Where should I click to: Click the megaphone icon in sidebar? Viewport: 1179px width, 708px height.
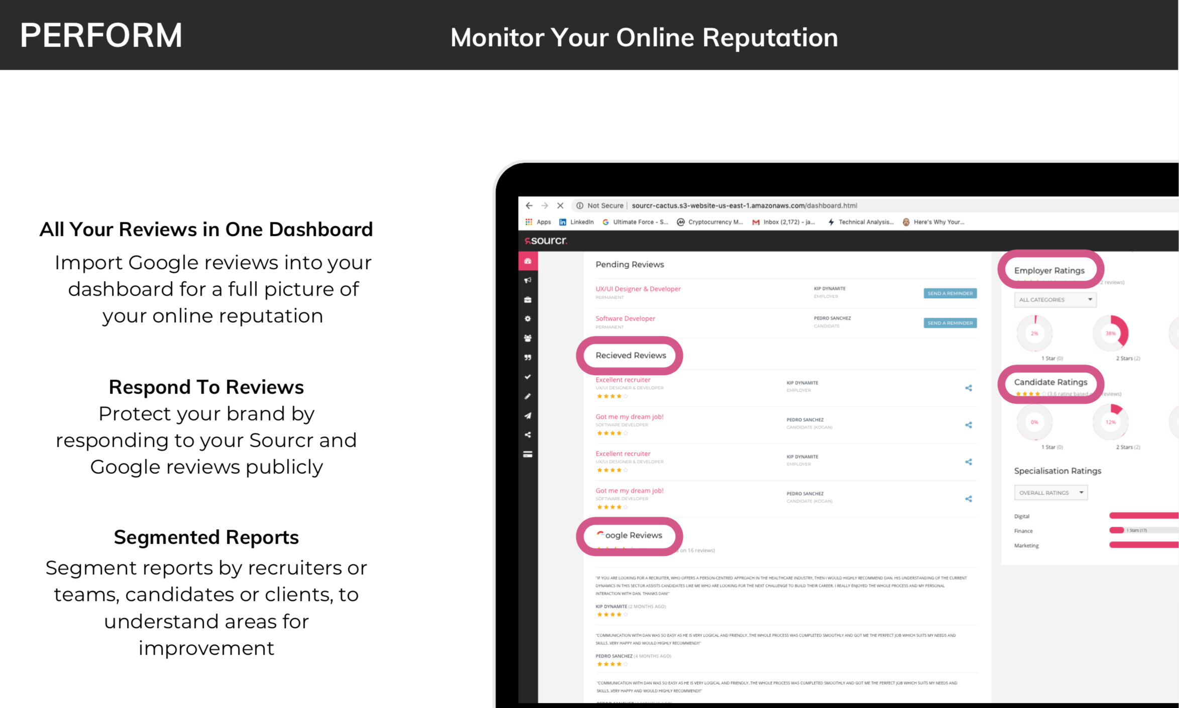coord(528,280)
